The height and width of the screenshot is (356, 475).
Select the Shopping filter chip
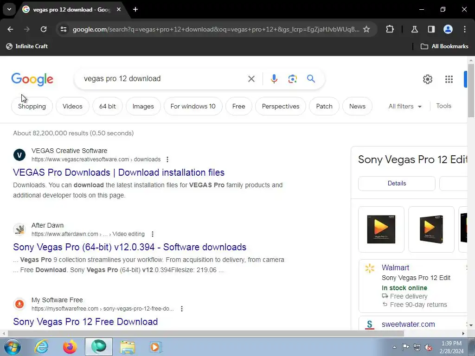point(32,106)
